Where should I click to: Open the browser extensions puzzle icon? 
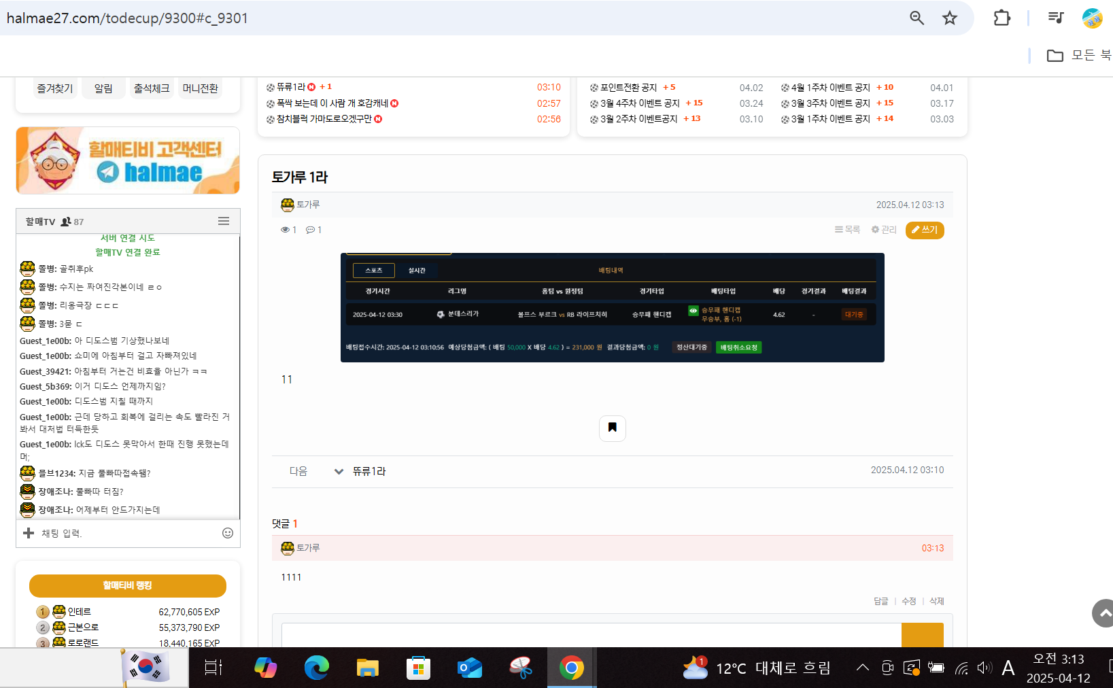1001,18
